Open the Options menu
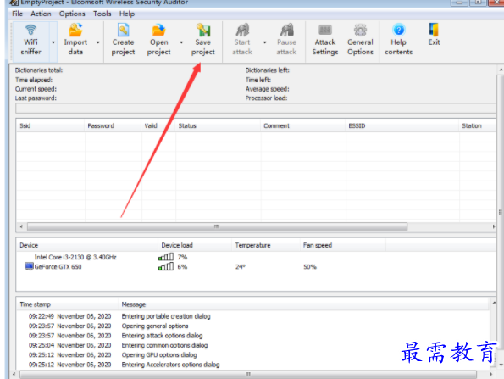 click(x=72, y=14)
